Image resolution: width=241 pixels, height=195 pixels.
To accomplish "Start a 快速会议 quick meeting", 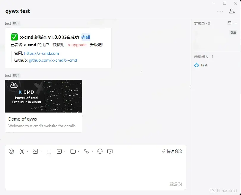I will coord(172,151).
